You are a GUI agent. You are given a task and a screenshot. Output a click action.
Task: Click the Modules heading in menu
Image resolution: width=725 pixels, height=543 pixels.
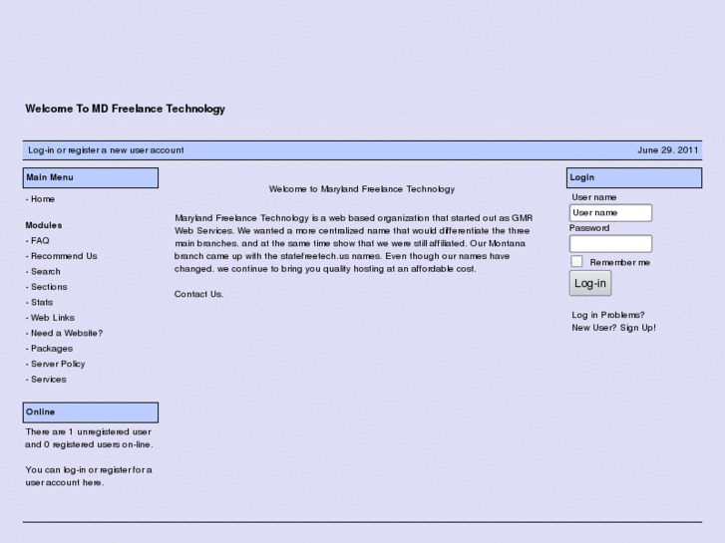tap(44, 225)
